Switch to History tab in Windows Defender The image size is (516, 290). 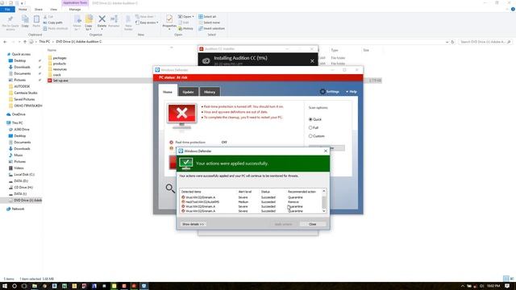[210, 92]
